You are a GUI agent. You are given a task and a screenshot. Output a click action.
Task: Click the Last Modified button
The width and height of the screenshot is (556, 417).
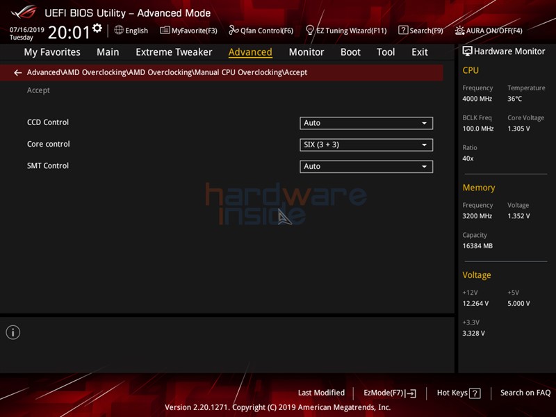[x=321, y=393]
